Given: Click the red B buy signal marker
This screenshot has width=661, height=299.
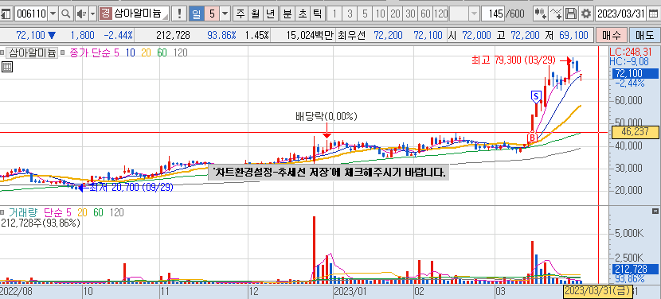Looking at the screenshot, I should click(x=533, y=138).
